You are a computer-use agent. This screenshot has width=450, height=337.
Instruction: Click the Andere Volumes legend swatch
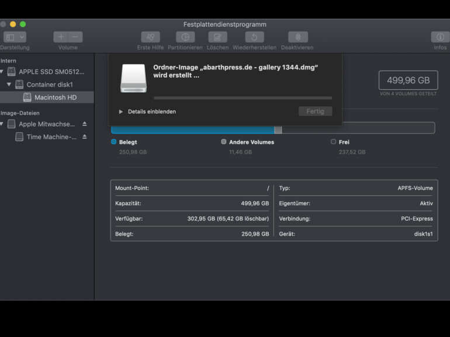(x=224, y=142)
